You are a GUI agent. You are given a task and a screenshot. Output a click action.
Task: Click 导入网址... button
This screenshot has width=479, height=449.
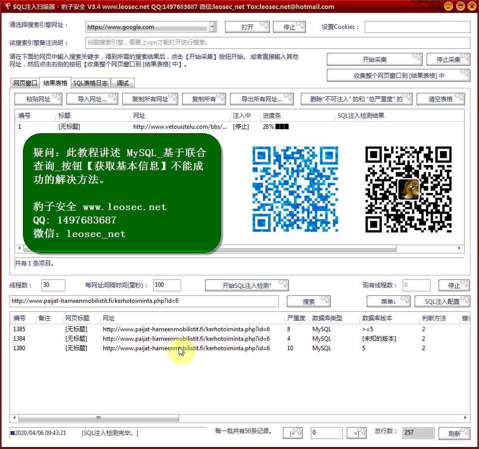tap(92, 99)
